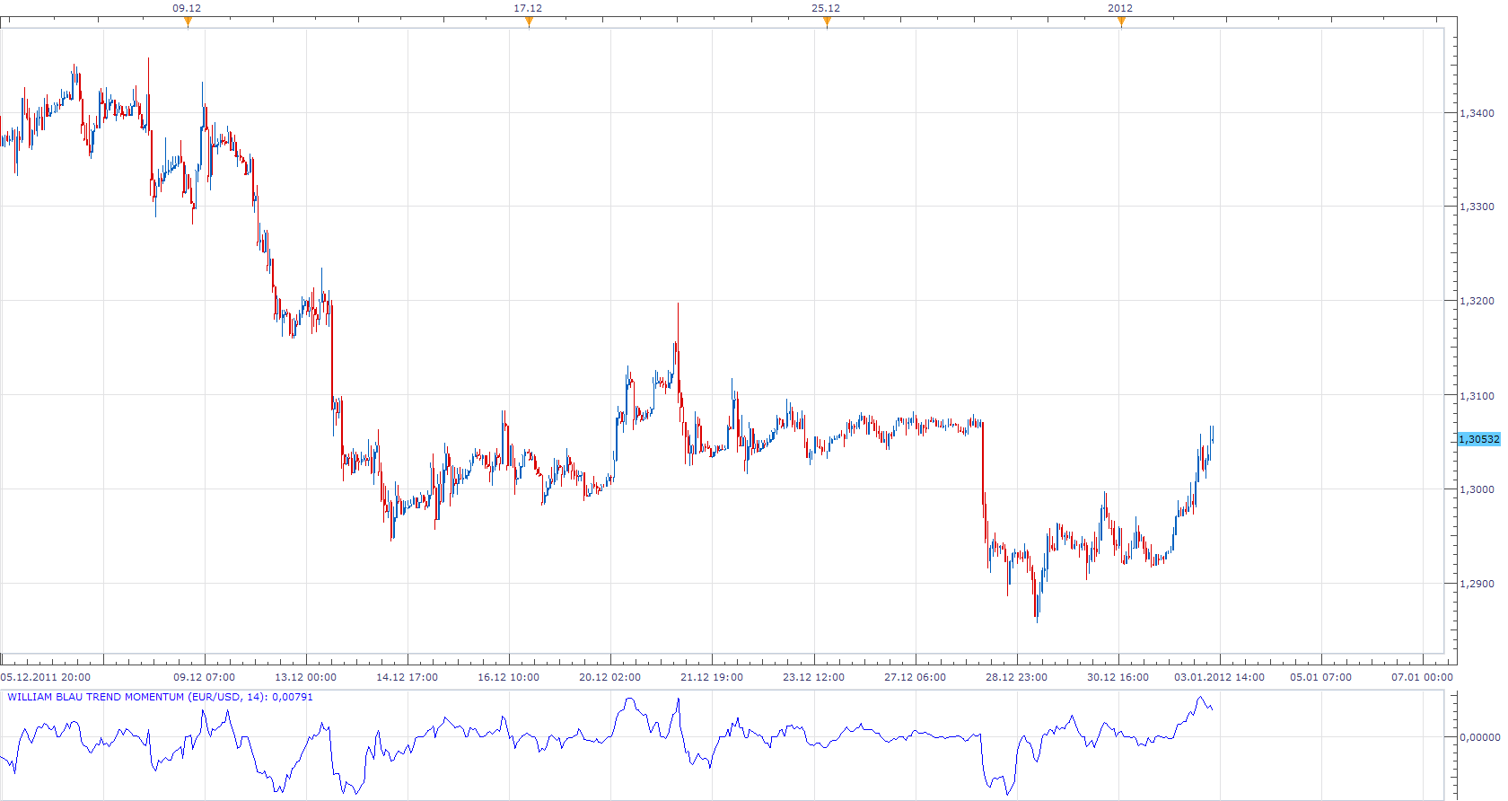Click the 21.12 19:00 time label

click(712, 677)
